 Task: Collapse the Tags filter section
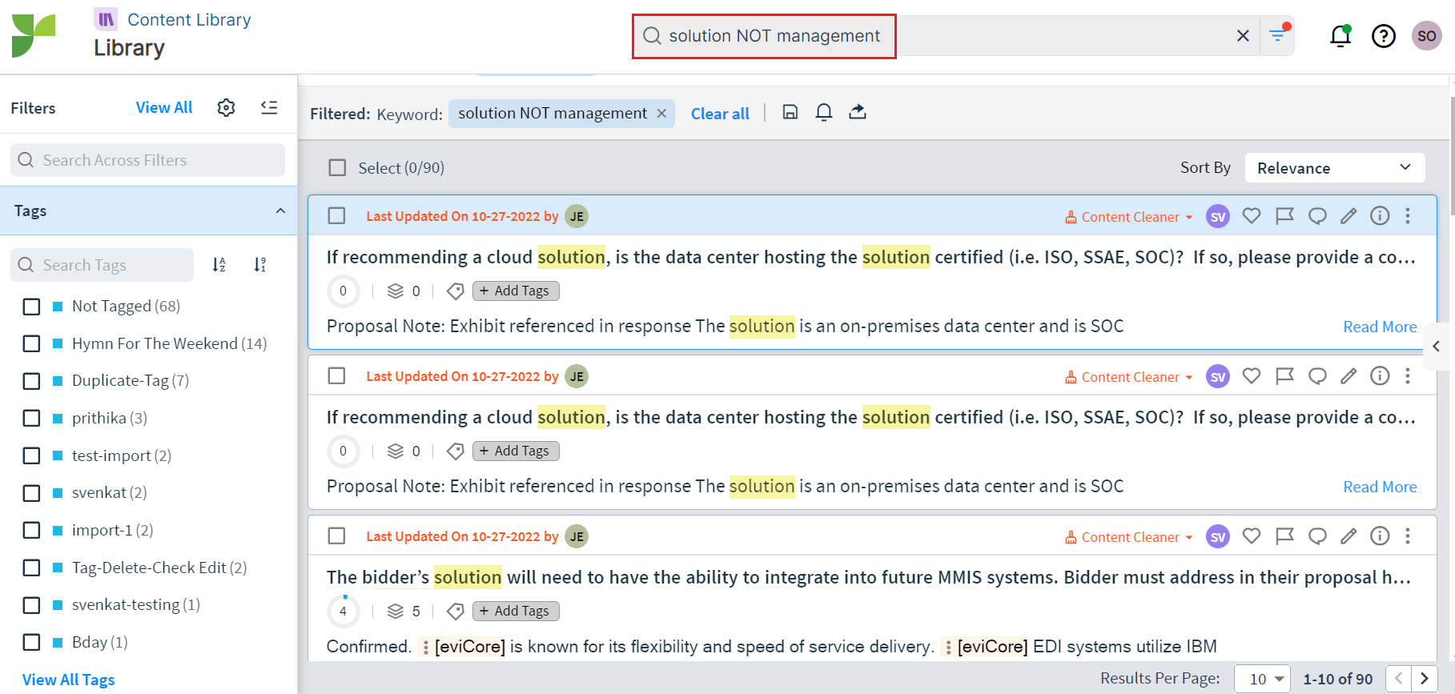coord(280,211)
